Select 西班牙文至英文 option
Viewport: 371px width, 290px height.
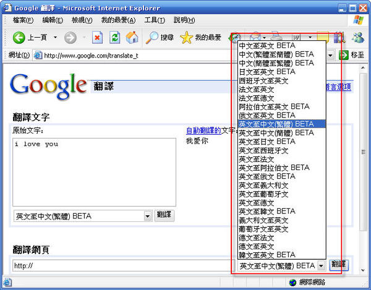coord(282,80)
